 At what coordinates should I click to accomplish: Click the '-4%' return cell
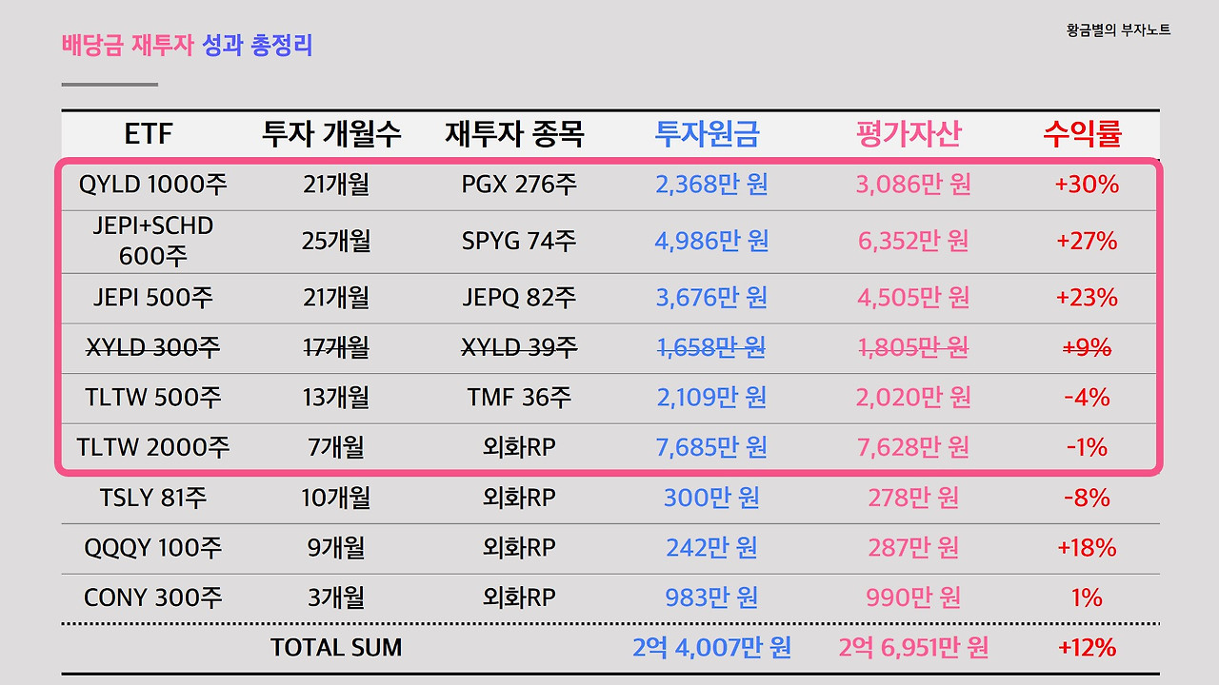tap(1087, 397)
